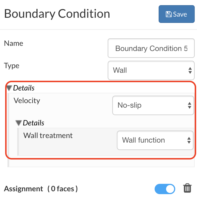Viewport: 197px width, 197px height.
Task: Click the Boundary Condition heading
Action: click(57, 14)
